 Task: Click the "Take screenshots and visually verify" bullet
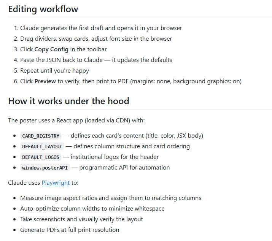(81, 219)
